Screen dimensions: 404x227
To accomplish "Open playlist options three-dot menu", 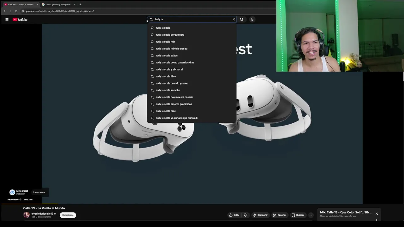I will 377,220.
